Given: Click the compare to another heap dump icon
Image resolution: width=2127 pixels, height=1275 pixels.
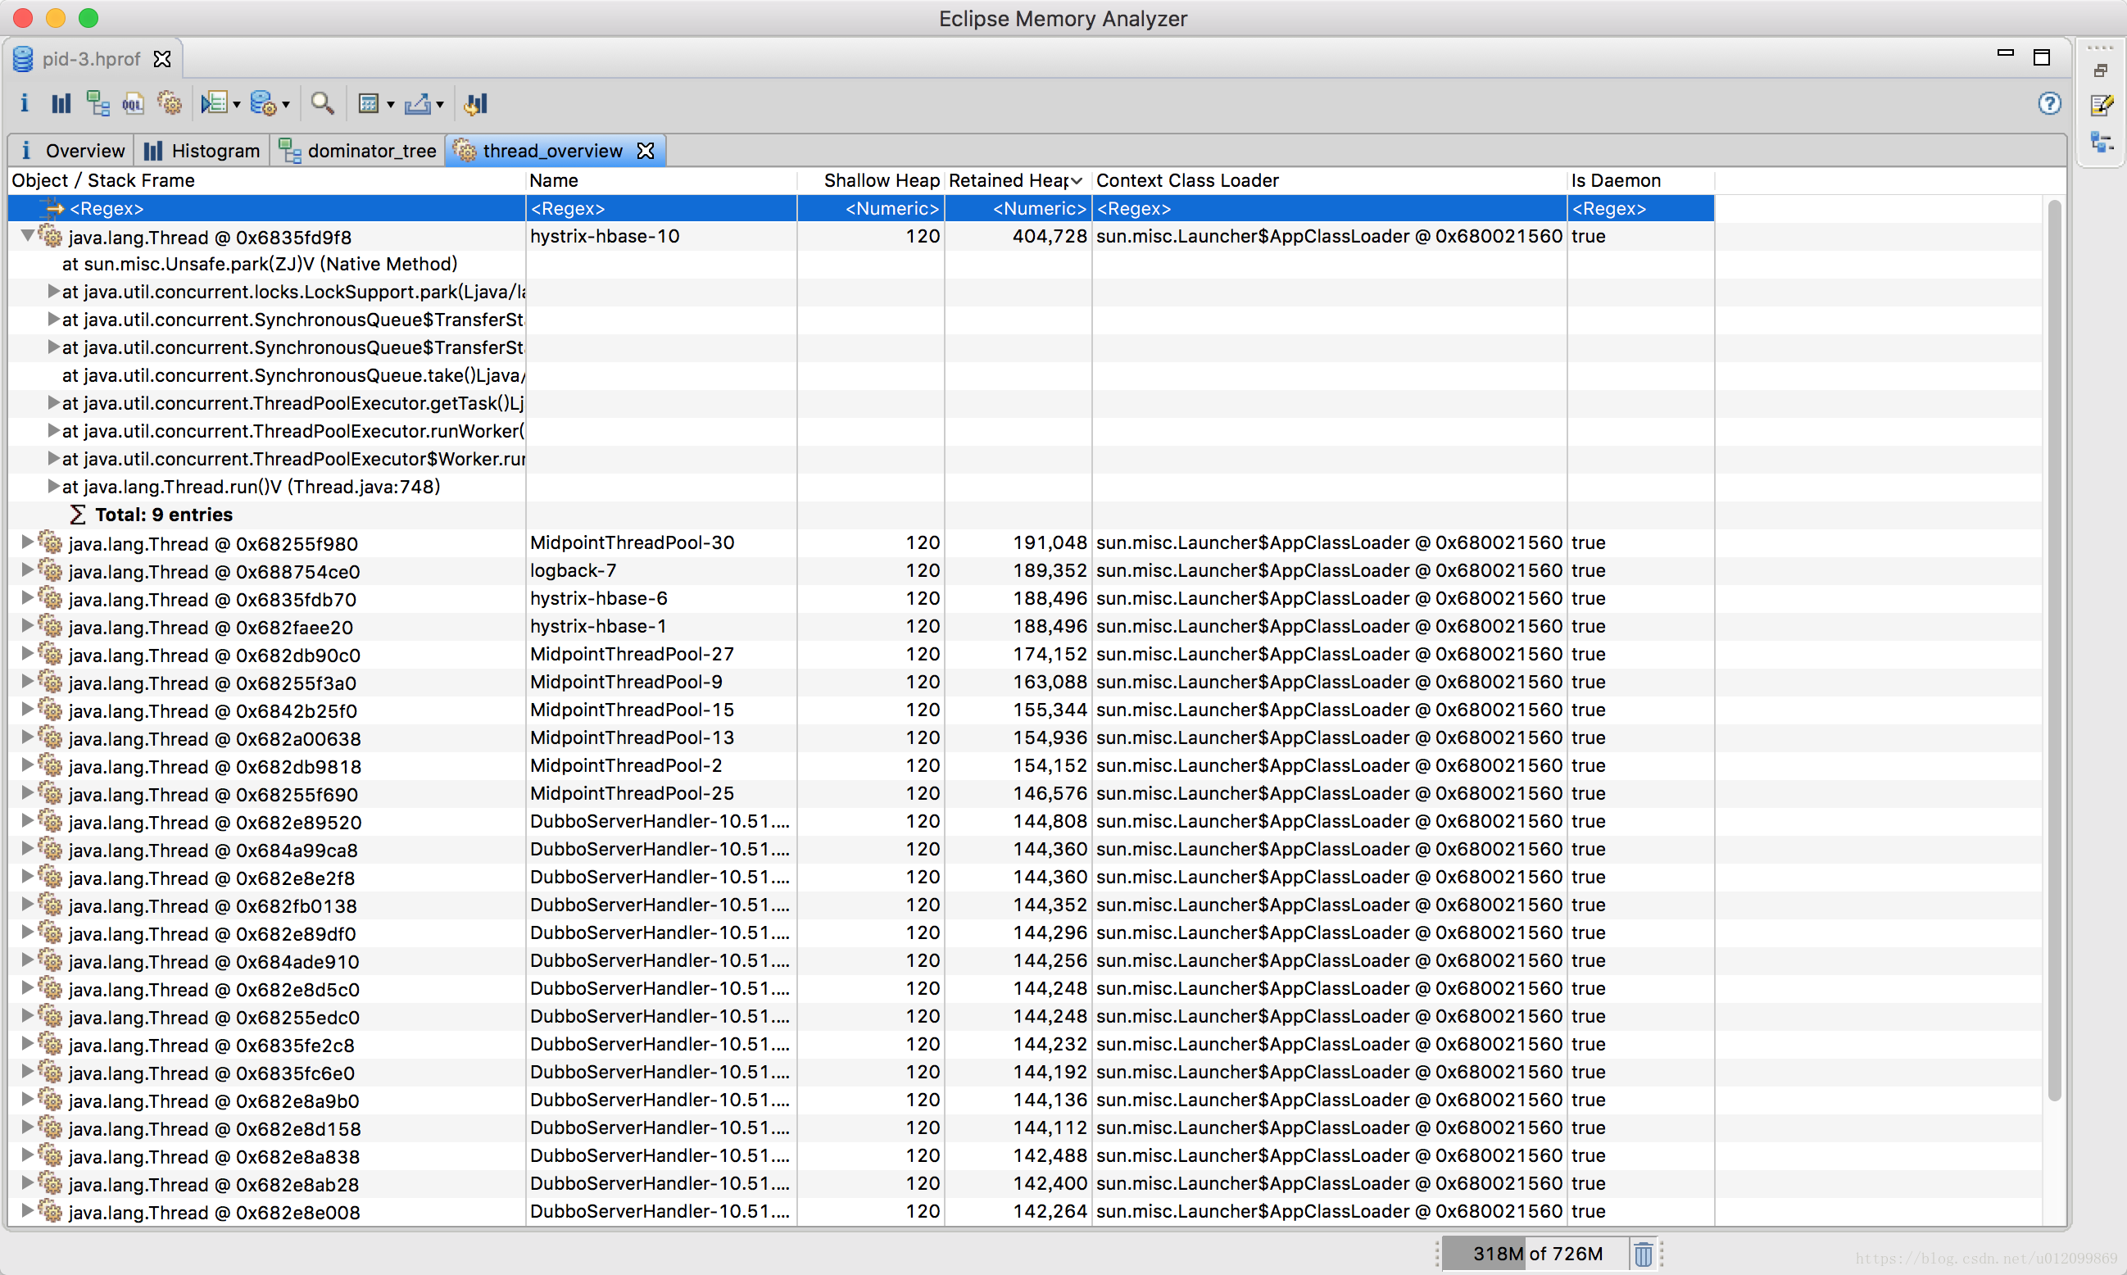Looking at the screenshot, I should (475, 104).
